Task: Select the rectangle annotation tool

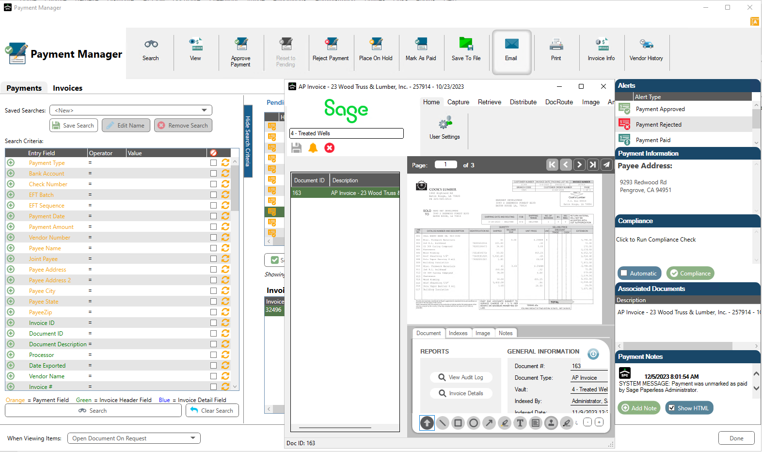Action: click(458, 423)
